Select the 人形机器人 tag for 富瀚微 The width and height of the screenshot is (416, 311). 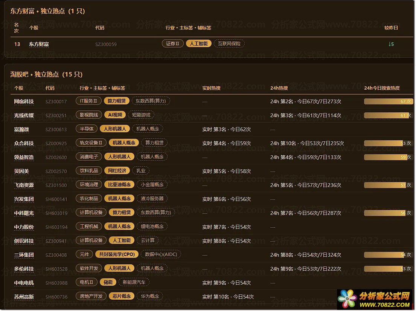click(115, 129)
